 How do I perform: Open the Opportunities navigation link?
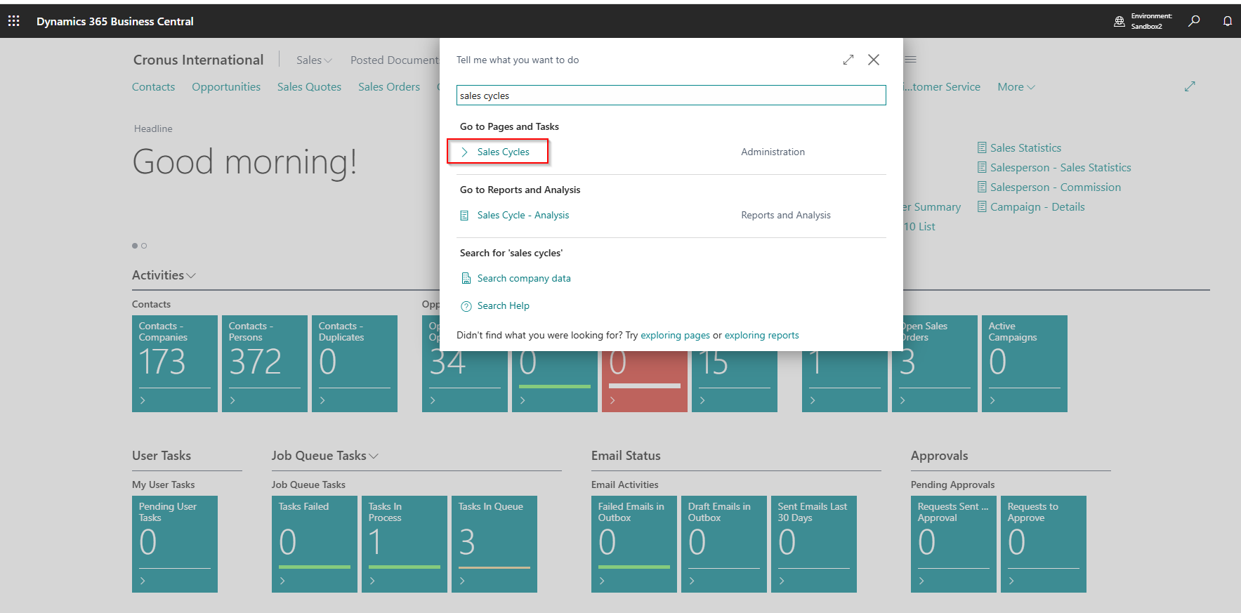[226, 87]
